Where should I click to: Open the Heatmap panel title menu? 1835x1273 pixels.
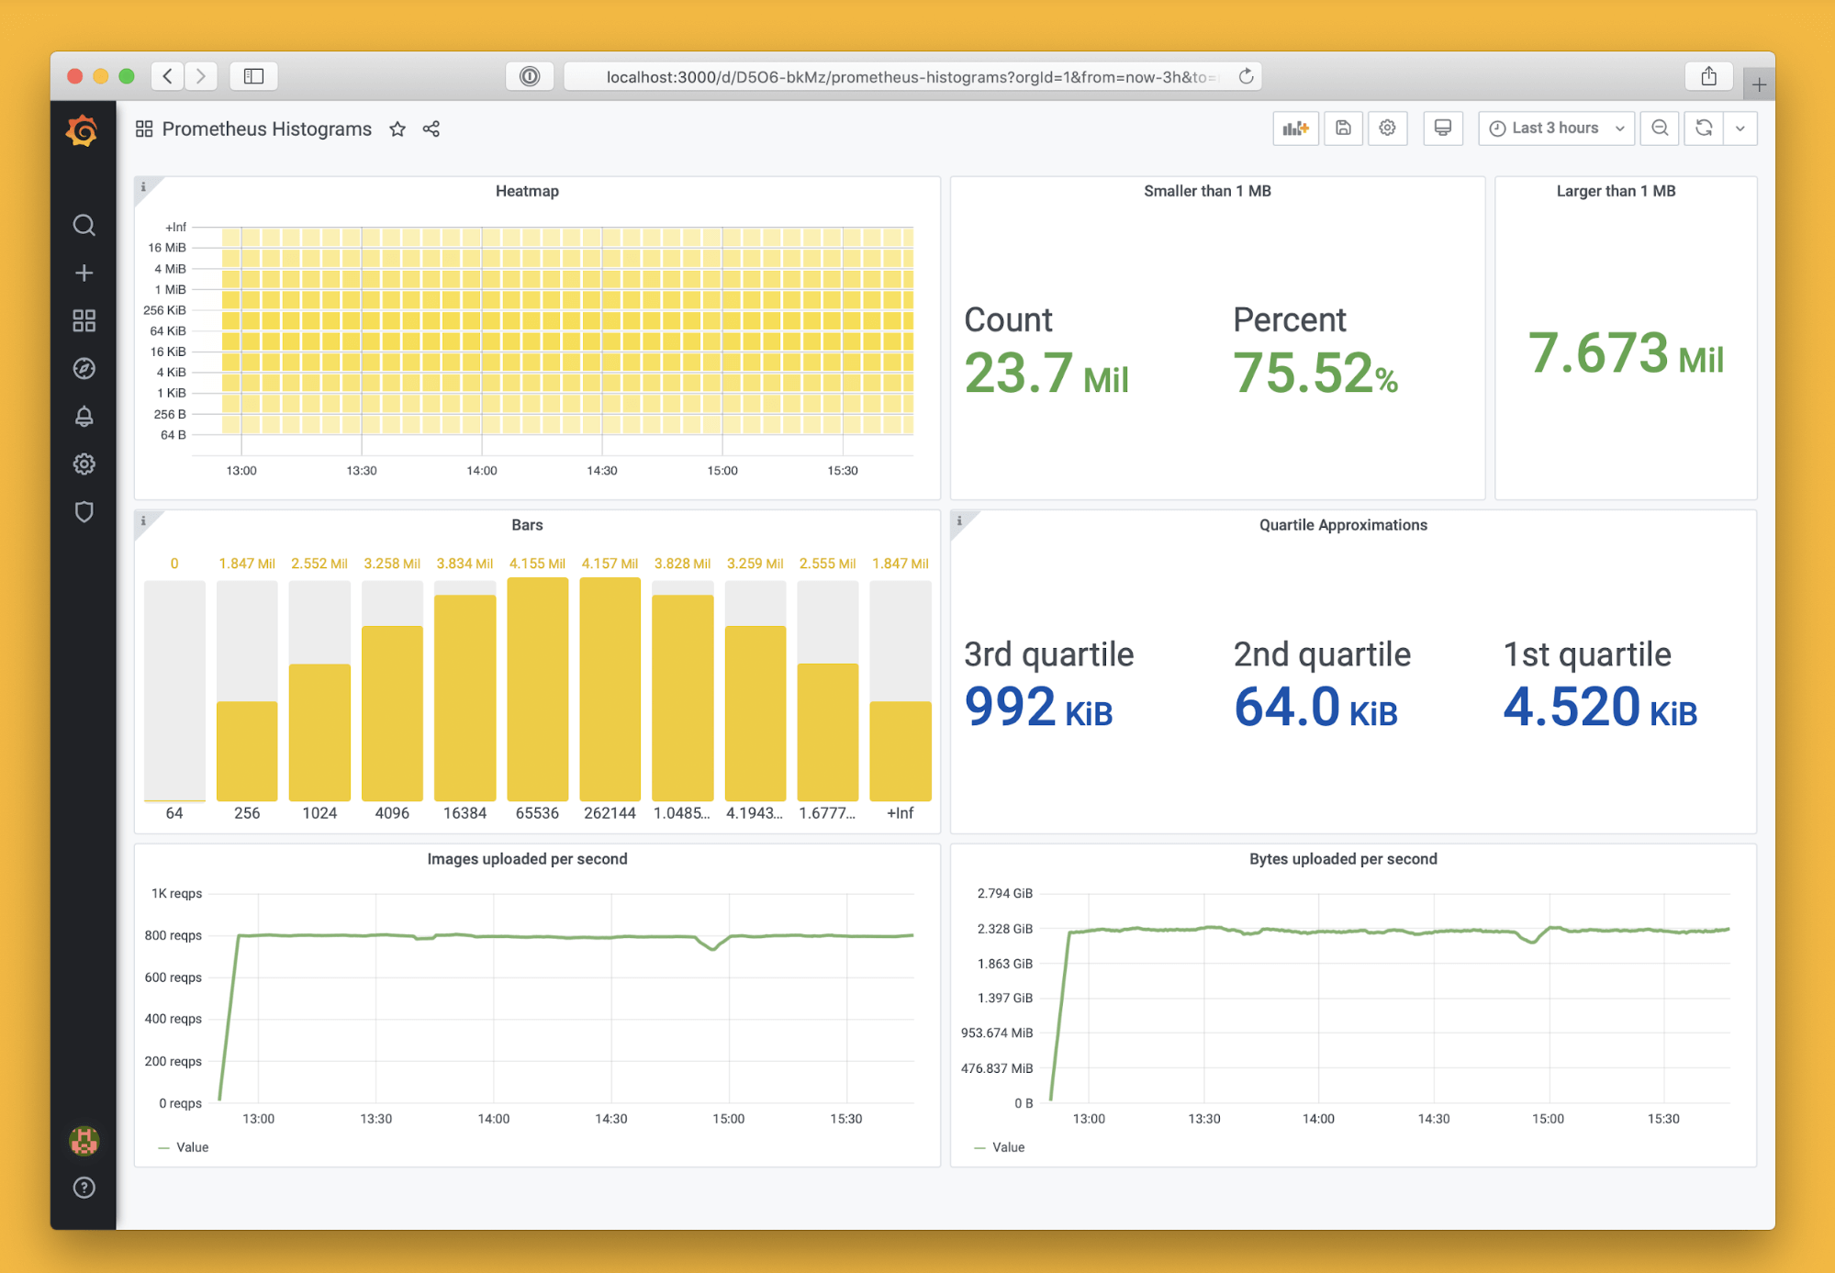click(x=527, y=191)
